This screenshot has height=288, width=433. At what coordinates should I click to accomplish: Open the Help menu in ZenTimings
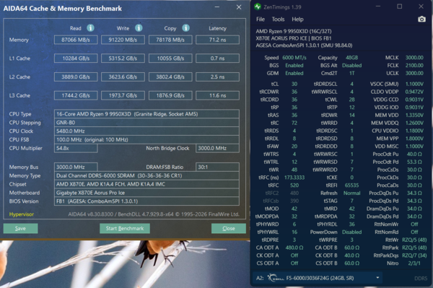[x=297, y=19]
